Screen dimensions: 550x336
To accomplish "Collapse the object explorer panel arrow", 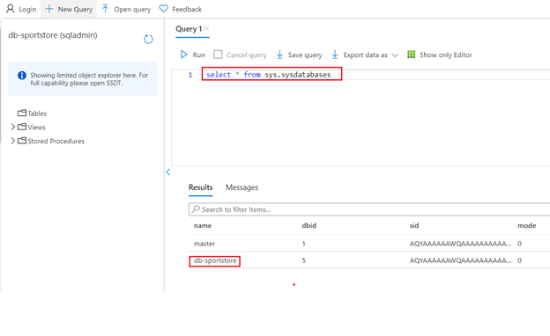I will coord(168,172).
